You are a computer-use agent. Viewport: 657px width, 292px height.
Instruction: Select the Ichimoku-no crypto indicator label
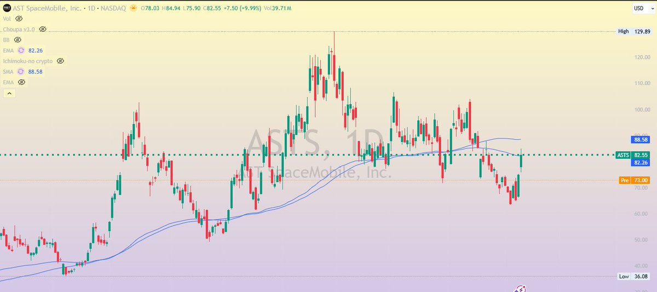pos(28,61)
